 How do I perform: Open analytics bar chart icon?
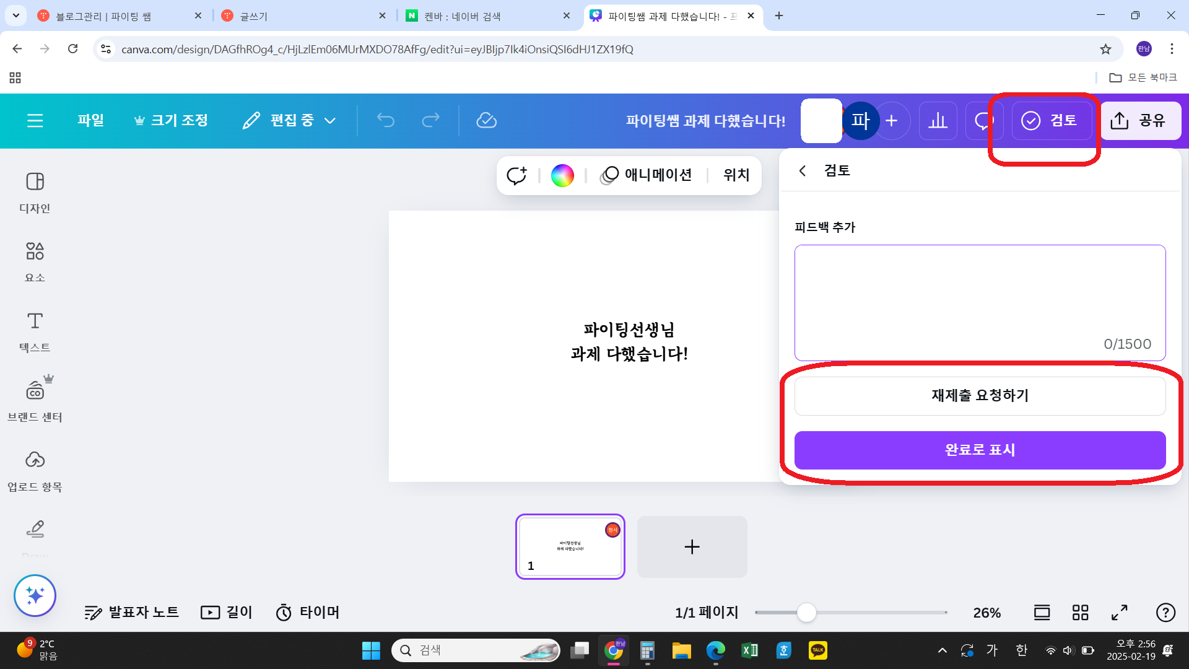[x=938, y=120]
